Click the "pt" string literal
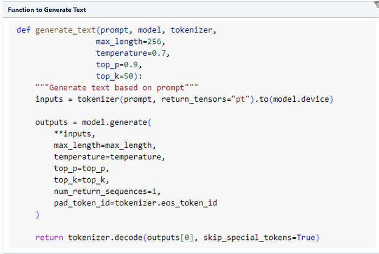The width and height of the screenshot is (379, 254). tap(240, 99)
